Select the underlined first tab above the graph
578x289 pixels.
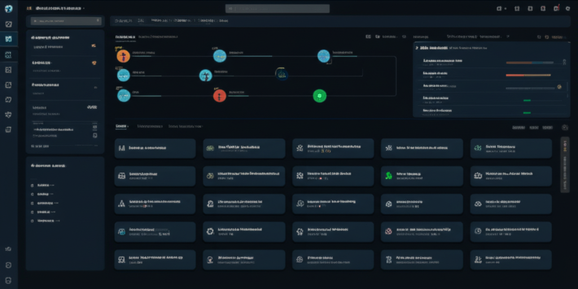(125, 36)
